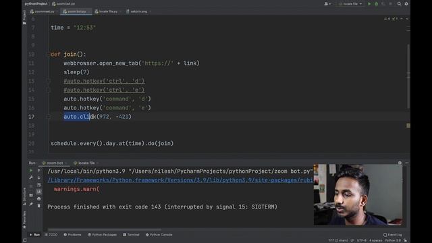The height and width of the screenshot is (243, 432).
Task: Click the auto.hotkey('command', 'e') line
Action: click(107, 108)
